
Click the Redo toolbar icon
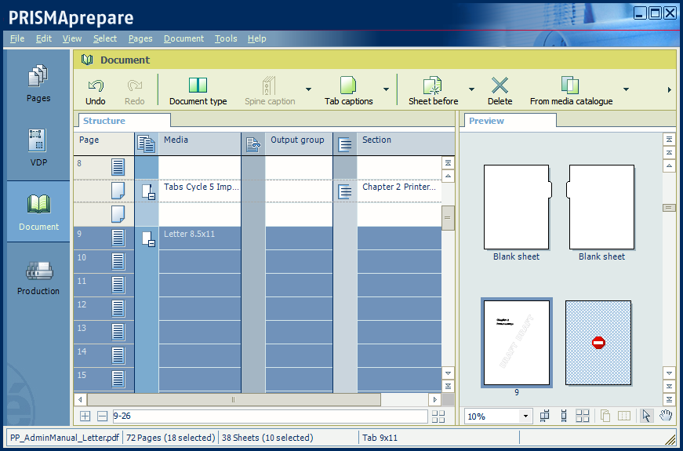135,85
